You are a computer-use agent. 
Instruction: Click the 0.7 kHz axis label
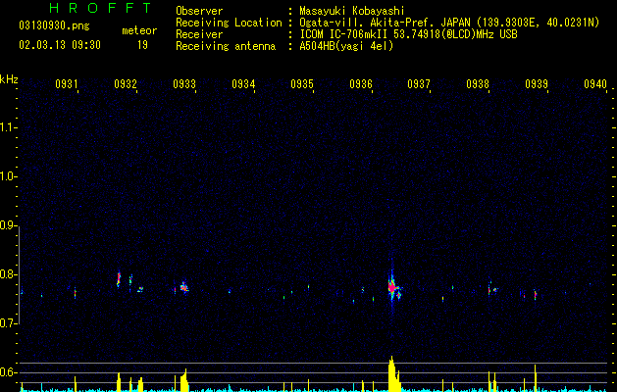point(9,323)
